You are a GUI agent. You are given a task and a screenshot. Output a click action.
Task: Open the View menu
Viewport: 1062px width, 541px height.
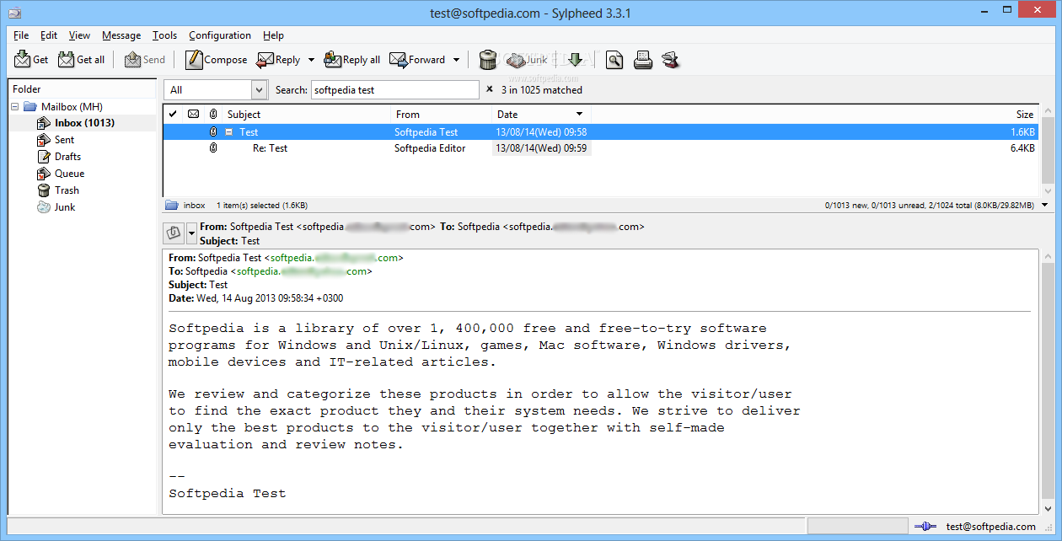click(x=79, y=35)
